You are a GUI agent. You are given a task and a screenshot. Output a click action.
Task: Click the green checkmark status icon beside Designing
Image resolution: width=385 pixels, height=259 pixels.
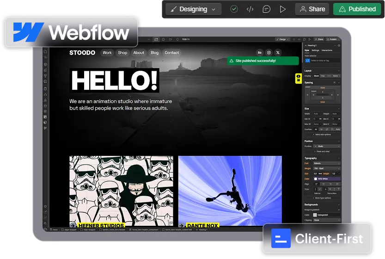tap(234, 9)
